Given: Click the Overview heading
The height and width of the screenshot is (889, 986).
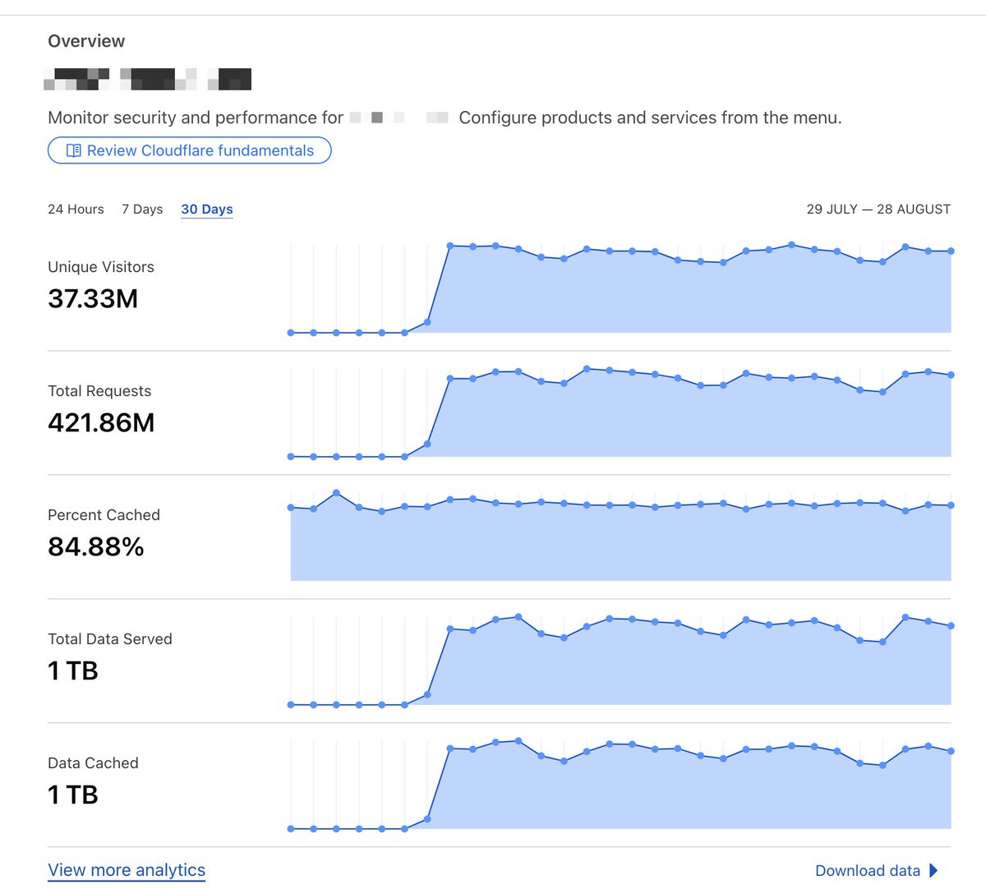Looking at the screenshot, I should tap(86, 41).
